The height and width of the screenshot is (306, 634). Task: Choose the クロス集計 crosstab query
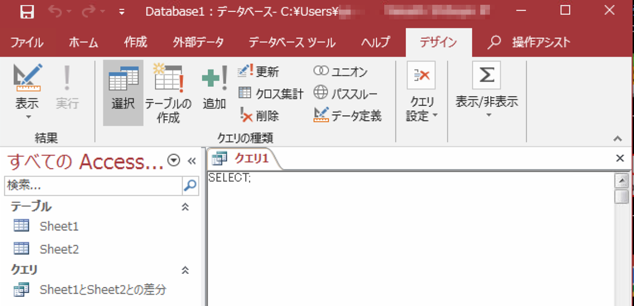point(271,94)
